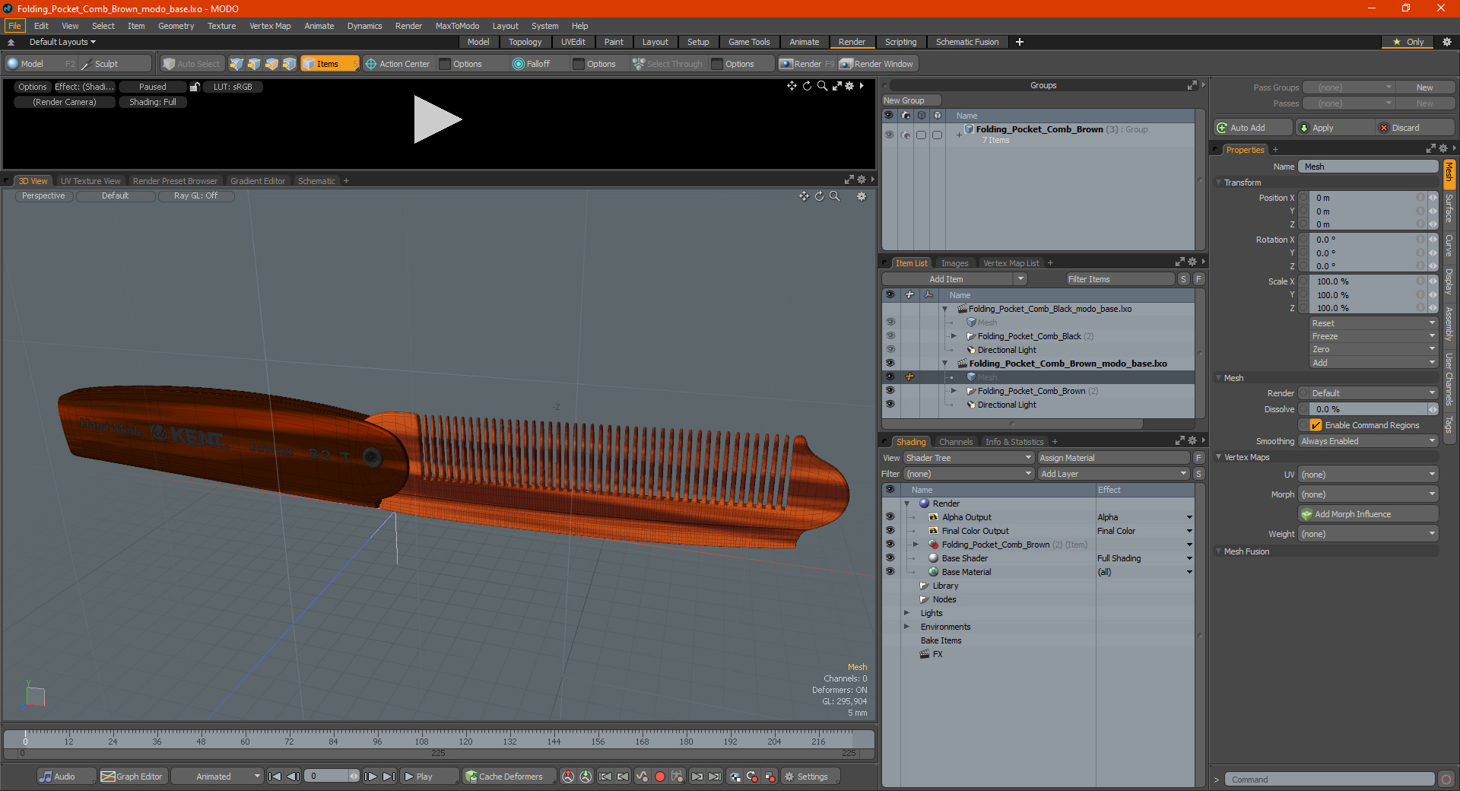The height and width of the screenshot is (791, 1460).
Task: Start preview render with big play arrow
Action: click(x=436, y=119)
